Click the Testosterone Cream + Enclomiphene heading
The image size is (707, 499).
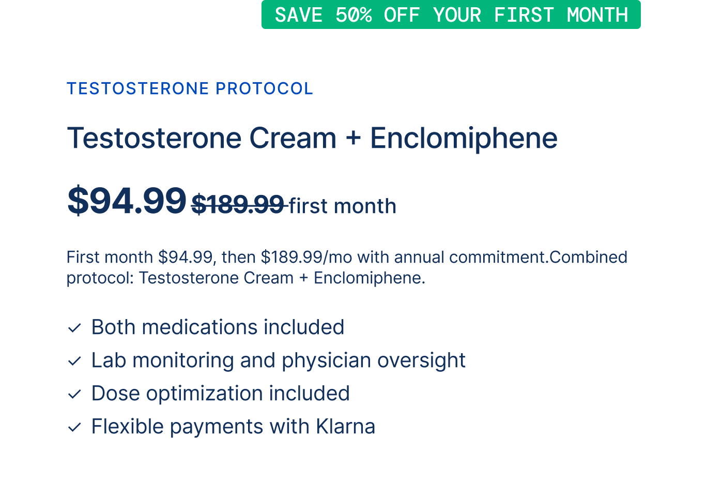tap(312, 138)
